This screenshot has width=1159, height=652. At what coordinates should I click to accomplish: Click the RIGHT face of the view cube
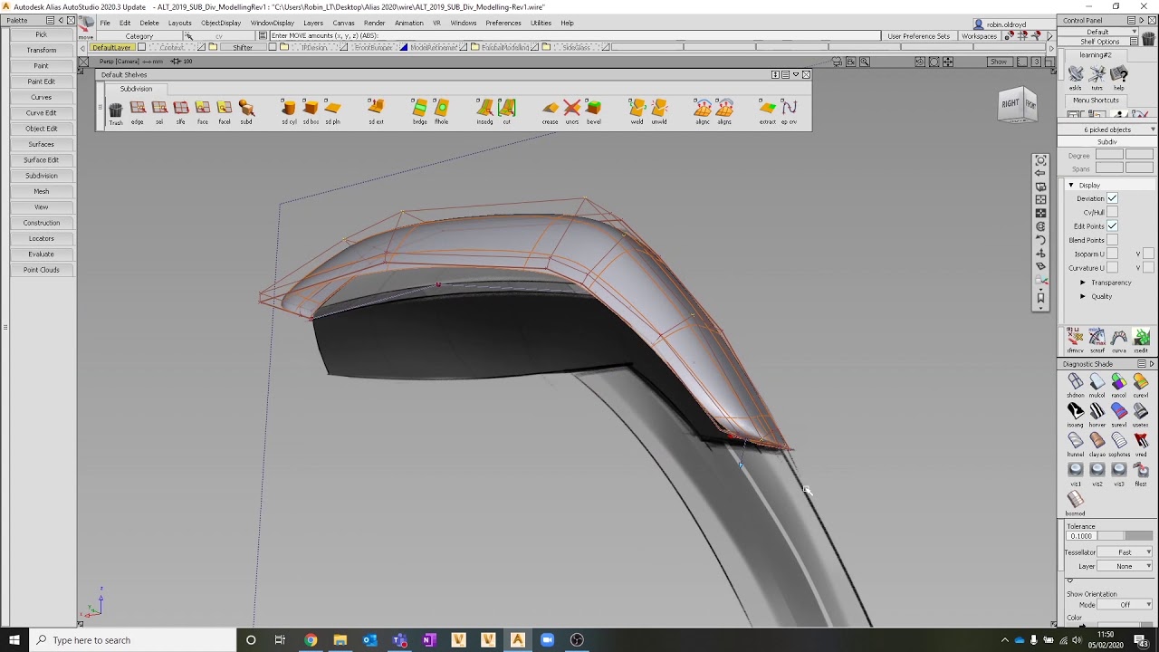click(x=1010, y=104)
